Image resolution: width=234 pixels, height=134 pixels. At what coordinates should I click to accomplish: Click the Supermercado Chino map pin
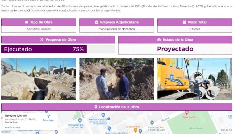click(109, 128)
